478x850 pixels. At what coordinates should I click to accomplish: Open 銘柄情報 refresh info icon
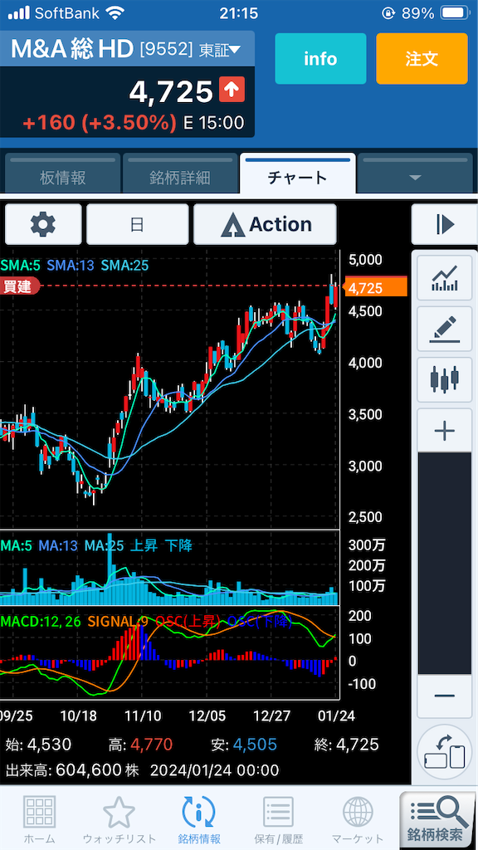tap(199, 819)
